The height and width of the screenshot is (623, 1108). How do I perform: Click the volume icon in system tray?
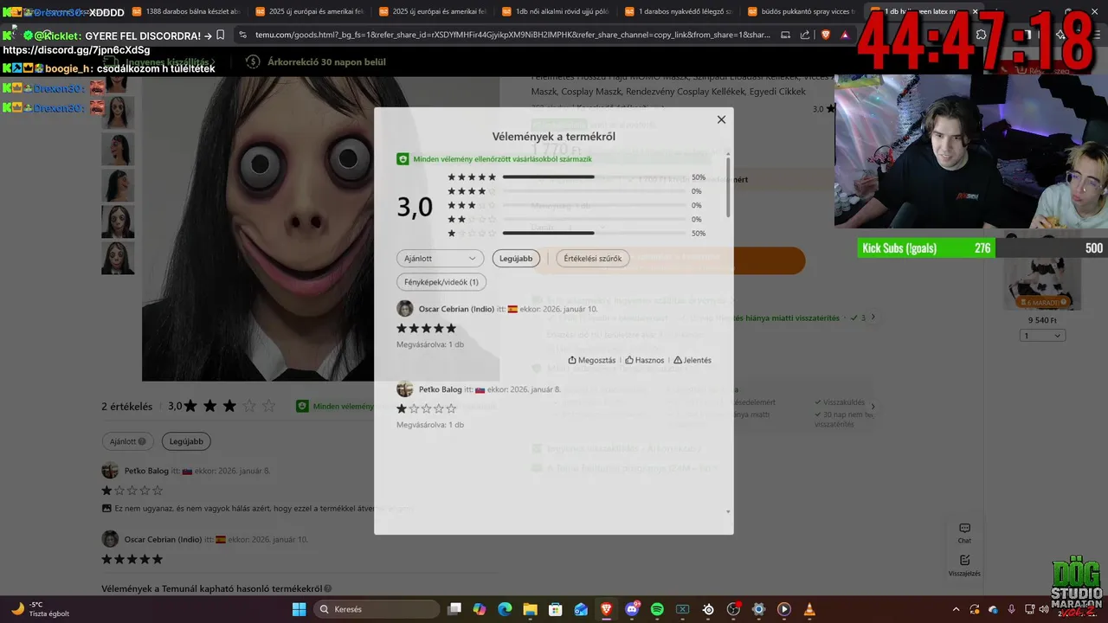coord(1044,609)
